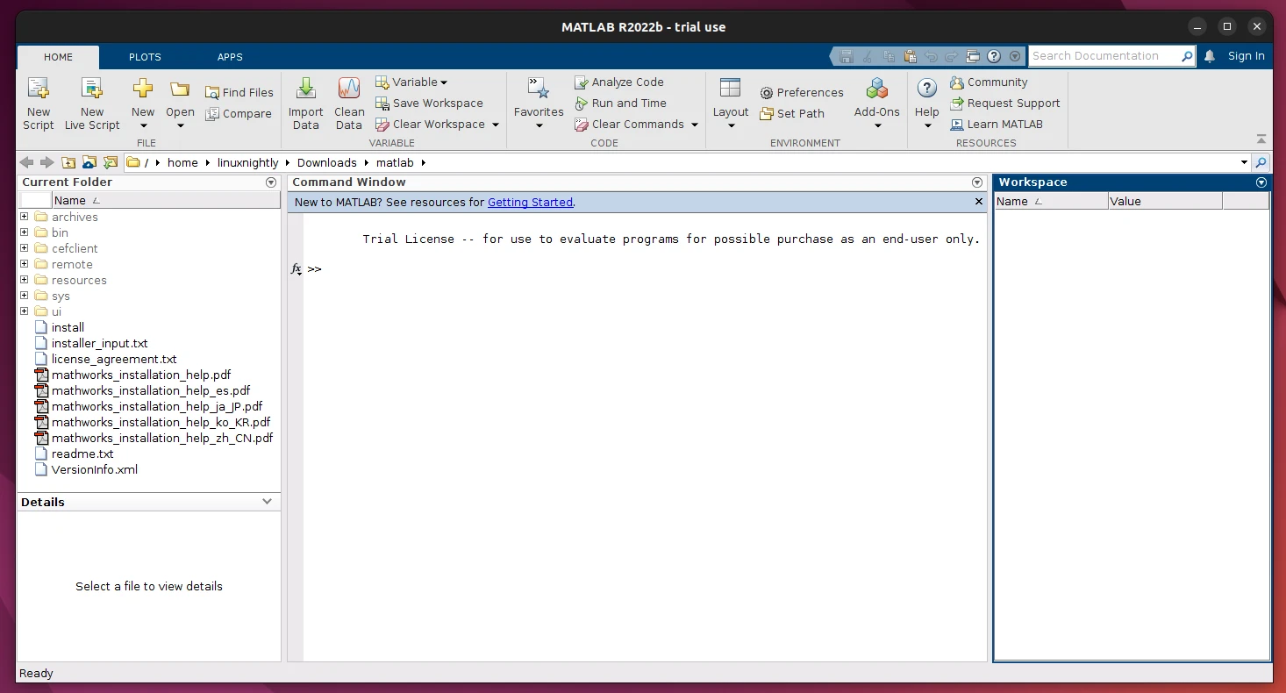Click the Getting Started link
The image size is (1286, 693).
pos(530,202)
